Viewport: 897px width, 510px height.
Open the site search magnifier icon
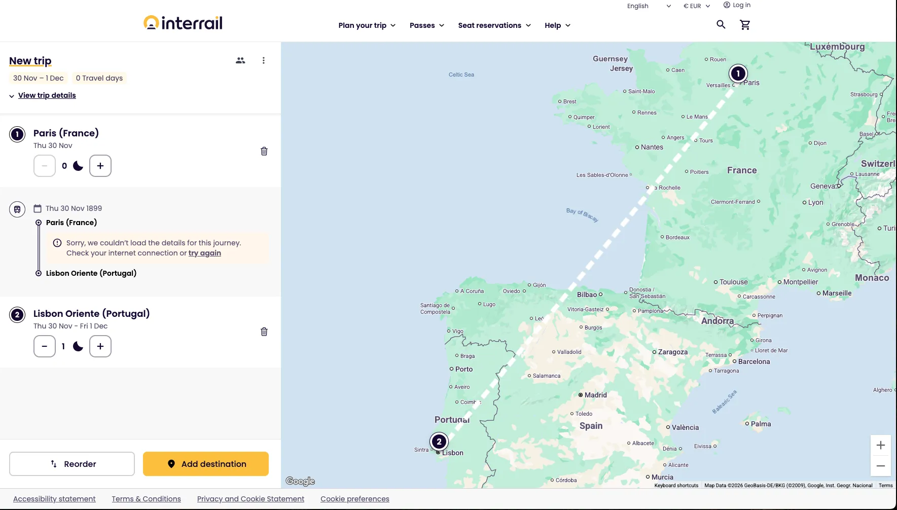pos(721,24)
